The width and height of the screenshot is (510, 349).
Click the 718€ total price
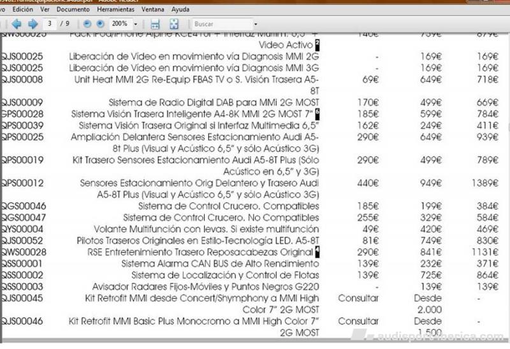[x=488, y=80]
